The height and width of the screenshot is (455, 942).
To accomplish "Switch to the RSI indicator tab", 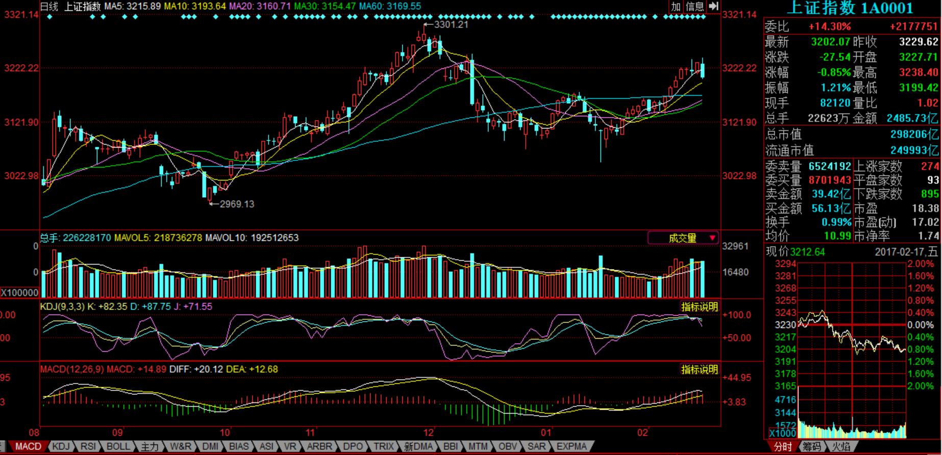I will [x=88, y=446].
